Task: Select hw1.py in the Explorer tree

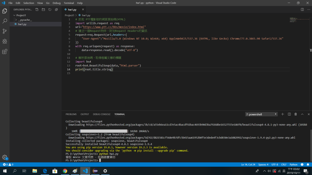Action: (22, 24)
